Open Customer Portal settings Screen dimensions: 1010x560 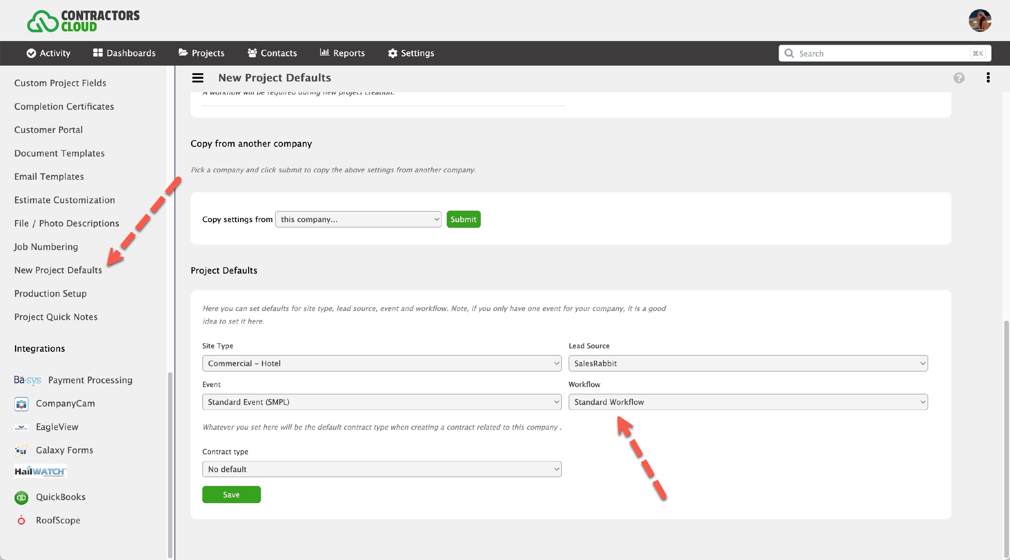click(x=48, y=130)
